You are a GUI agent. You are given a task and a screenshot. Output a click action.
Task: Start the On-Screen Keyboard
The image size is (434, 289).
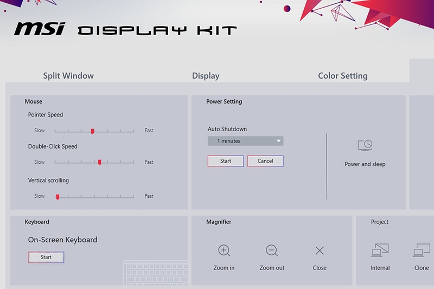pos(46,257)
